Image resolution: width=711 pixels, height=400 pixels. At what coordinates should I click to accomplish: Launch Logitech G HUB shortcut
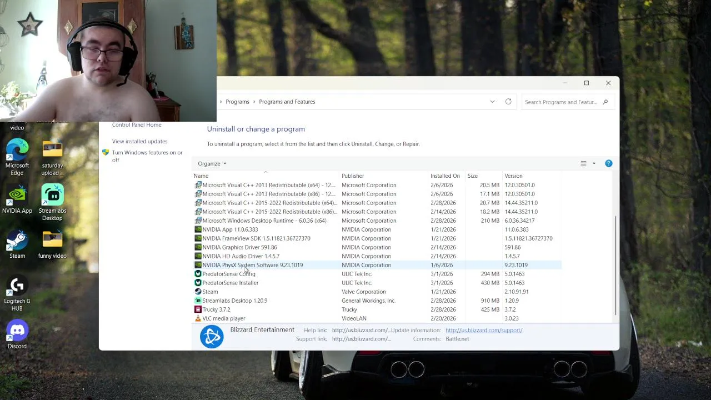coord(17,293)
